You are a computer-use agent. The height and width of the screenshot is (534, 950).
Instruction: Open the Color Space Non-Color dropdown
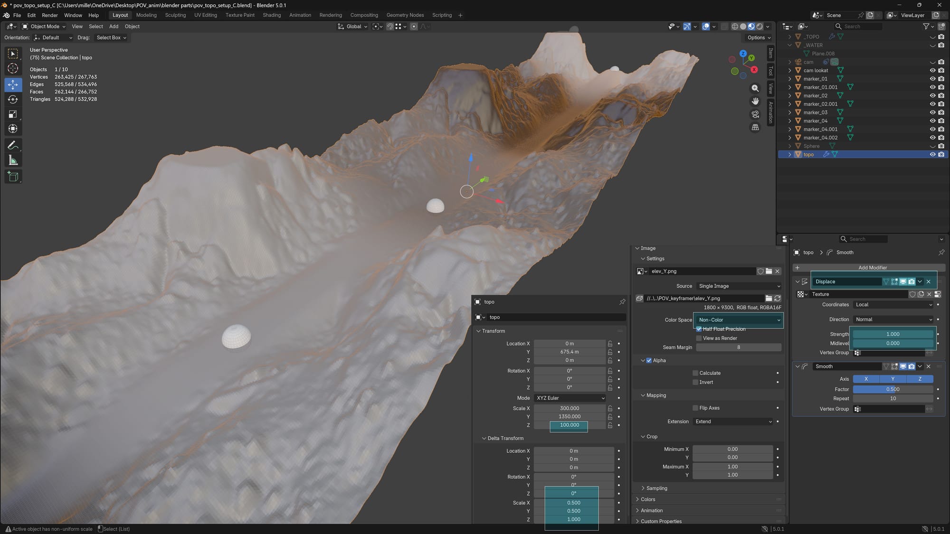pos(739,320)
